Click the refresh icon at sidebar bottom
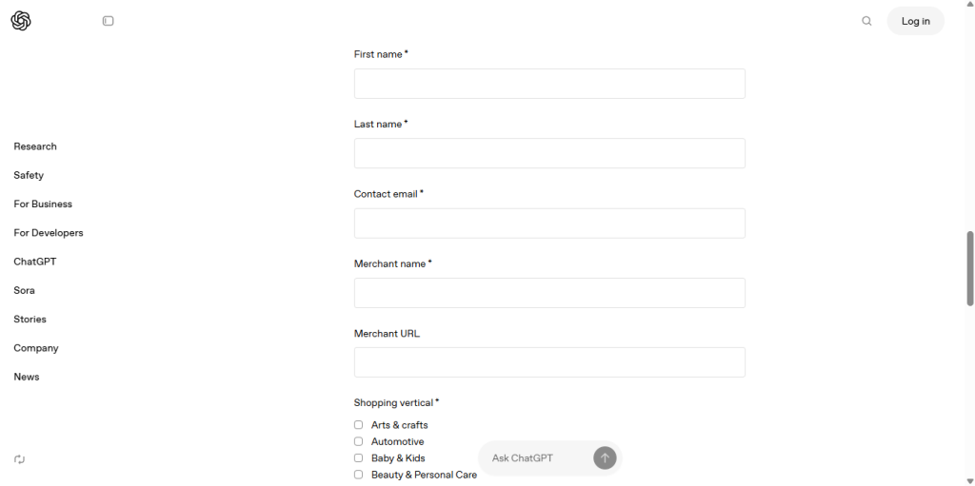The image size is (975, 486). pos(20,459)
